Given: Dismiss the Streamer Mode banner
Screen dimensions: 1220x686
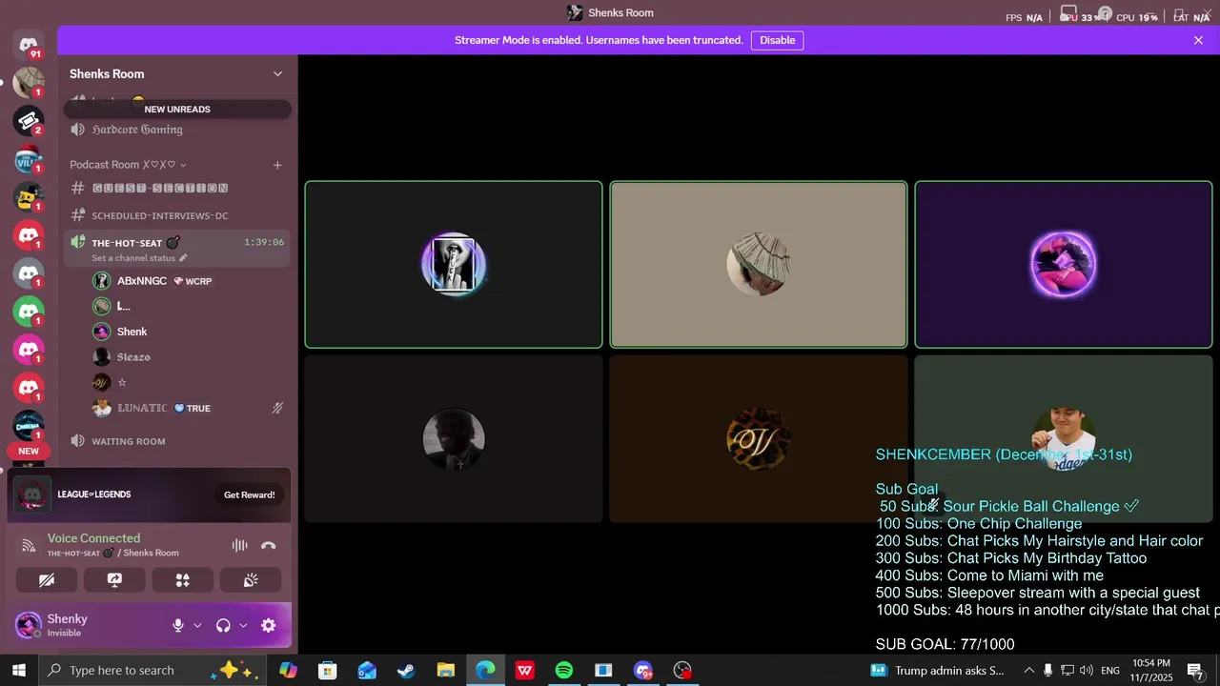Looking at the screenshot, I should pyautogui.click(x=1198, y=40).
